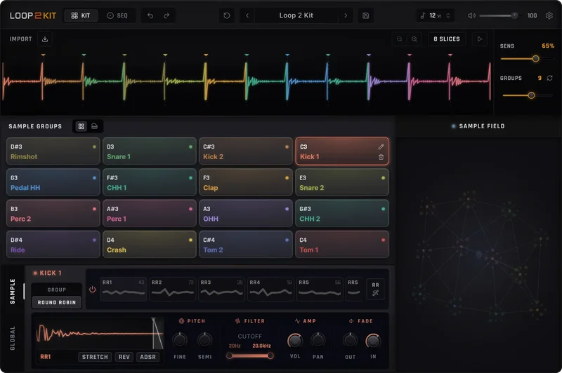Click the PAN amp knob
The width and height of the screenshot is (562, 373).
click(318, 340)
